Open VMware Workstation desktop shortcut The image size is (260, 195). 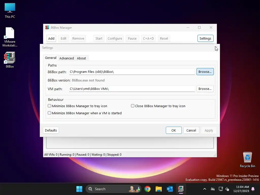(x=10, y=37)
